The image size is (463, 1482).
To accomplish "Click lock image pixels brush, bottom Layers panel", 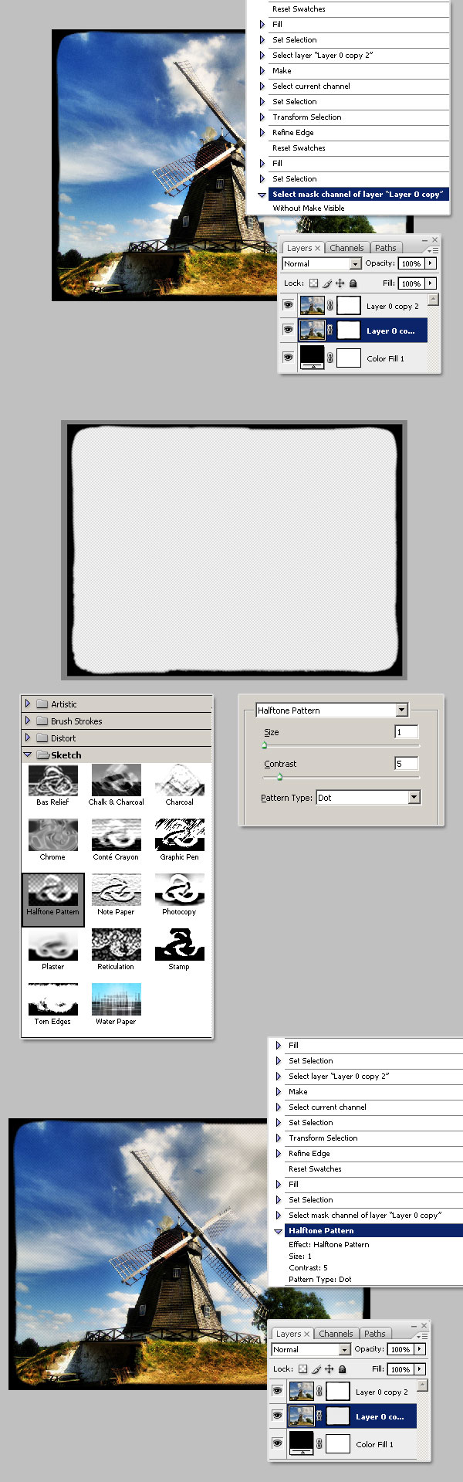I will 316,1369.
